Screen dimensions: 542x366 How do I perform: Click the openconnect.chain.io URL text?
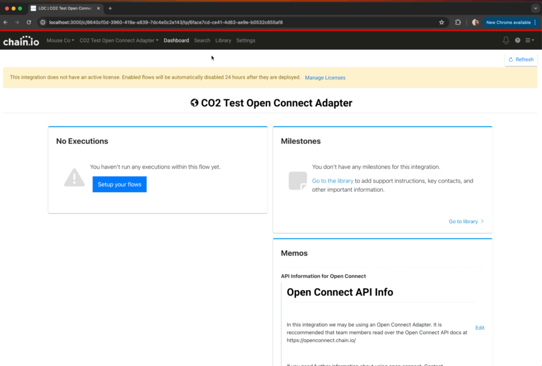click(321, 340)
